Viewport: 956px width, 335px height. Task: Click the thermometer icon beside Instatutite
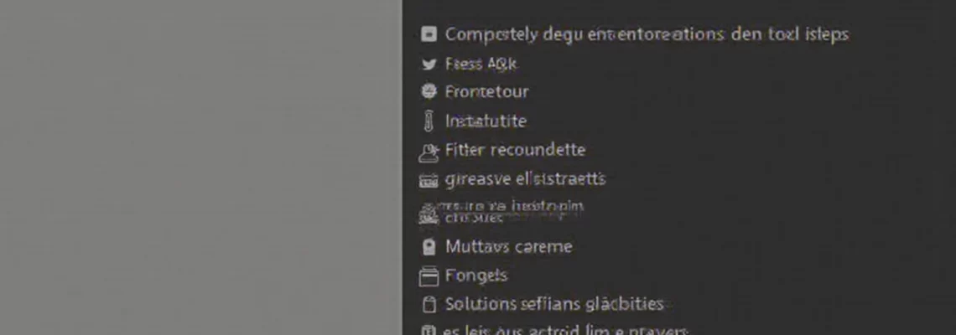(x=429, y=121)
